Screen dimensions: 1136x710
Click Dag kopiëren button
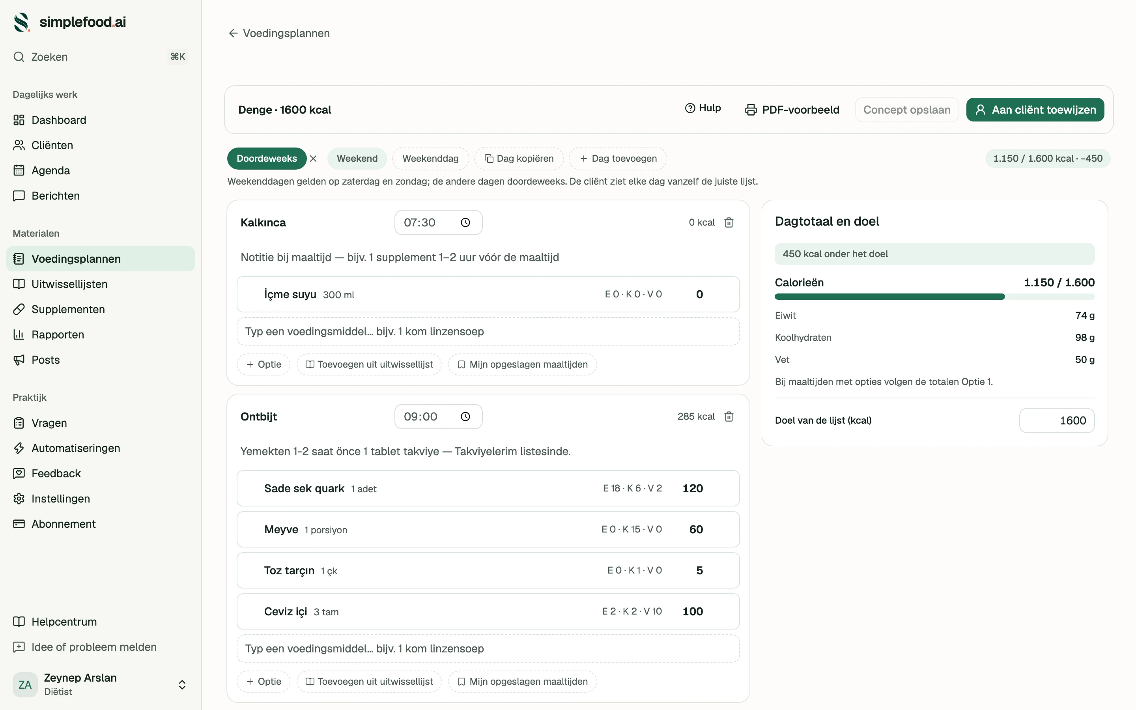(x=519, y=159)
